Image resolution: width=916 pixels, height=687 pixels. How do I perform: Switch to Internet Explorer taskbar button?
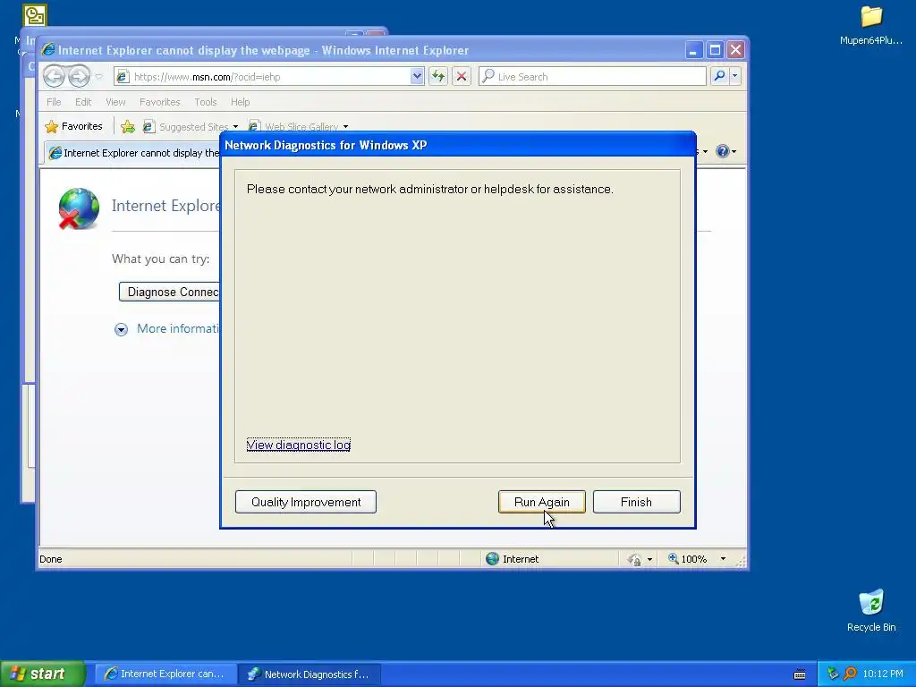[x=165, y=674]
